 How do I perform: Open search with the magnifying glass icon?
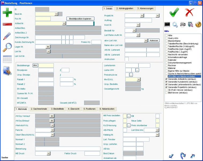7,47
